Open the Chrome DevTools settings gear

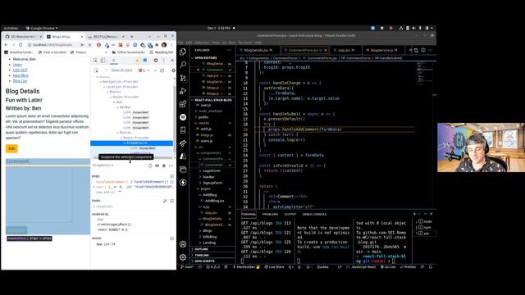click(156, 60)
